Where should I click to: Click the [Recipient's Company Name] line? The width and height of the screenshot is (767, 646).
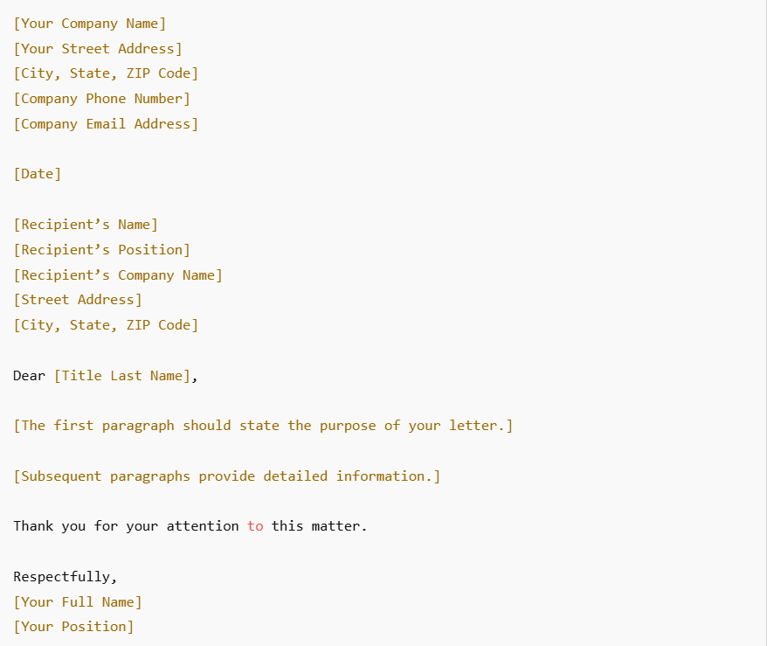pos(118,275)
